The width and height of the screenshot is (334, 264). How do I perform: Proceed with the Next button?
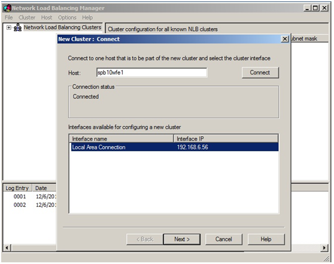[182, 240]
